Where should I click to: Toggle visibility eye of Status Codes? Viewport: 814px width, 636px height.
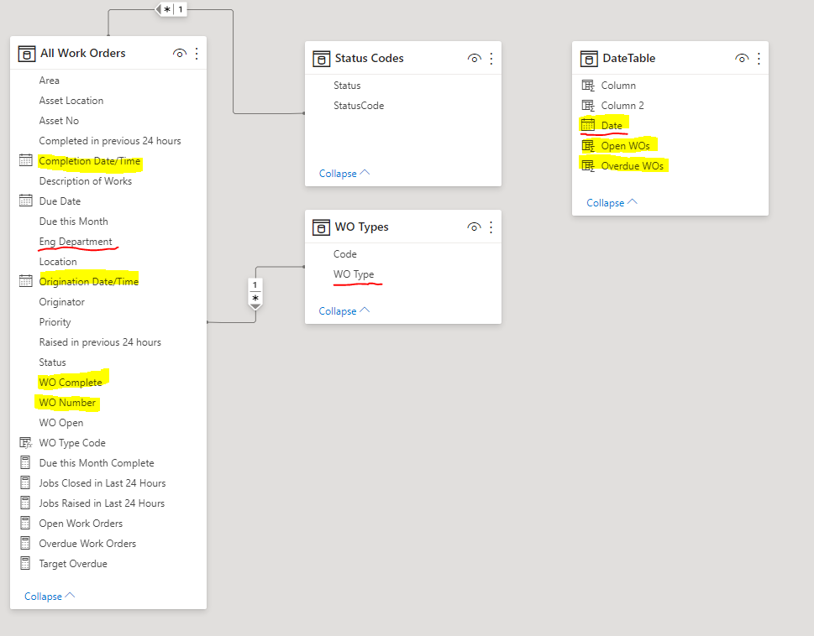(x=475, y=59)
